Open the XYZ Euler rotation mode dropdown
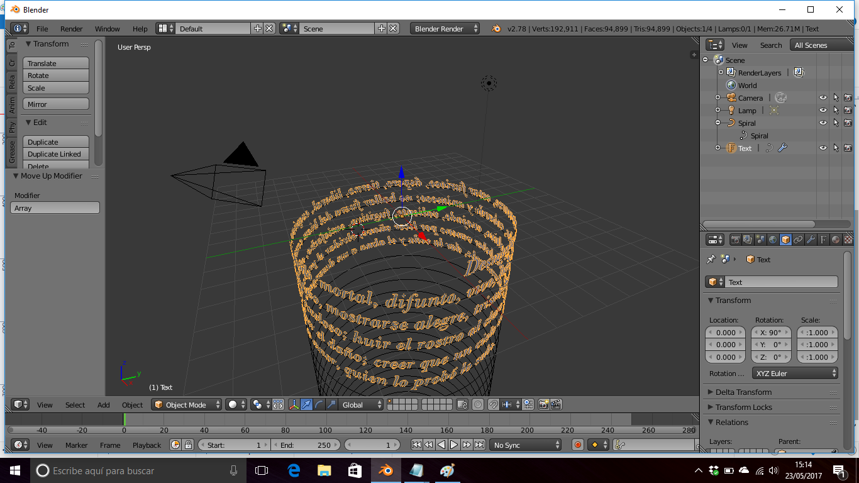859x483 pixels. (x=795, y=373)
